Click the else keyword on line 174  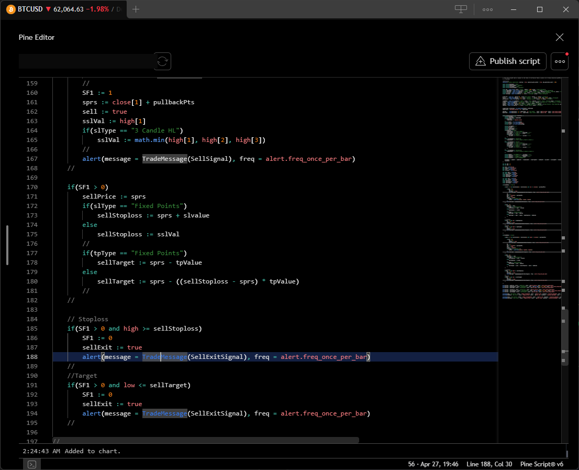(x=90, y=225)
